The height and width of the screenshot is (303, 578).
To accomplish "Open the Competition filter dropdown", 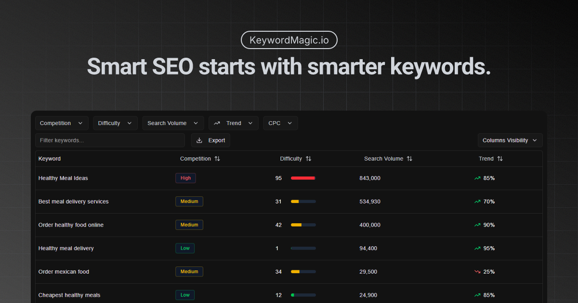I will 61,123.
